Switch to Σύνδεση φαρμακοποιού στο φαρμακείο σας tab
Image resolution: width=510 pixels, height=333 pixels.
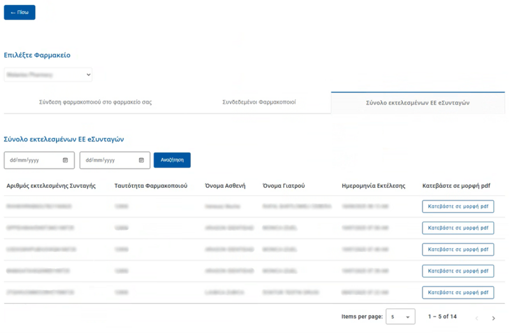(x=95, y=102)
